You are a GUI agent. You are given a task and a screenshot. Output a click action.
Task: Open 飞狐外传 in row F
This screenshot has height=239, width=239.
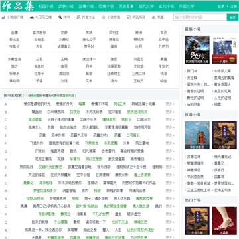pyautogui.click(x=37, y=143)
